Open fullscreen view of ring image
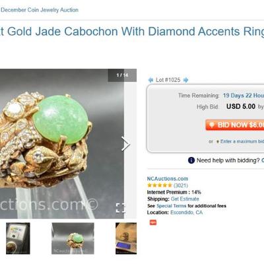The height and width of the screenshot is (264, 264). coord(121,208)
